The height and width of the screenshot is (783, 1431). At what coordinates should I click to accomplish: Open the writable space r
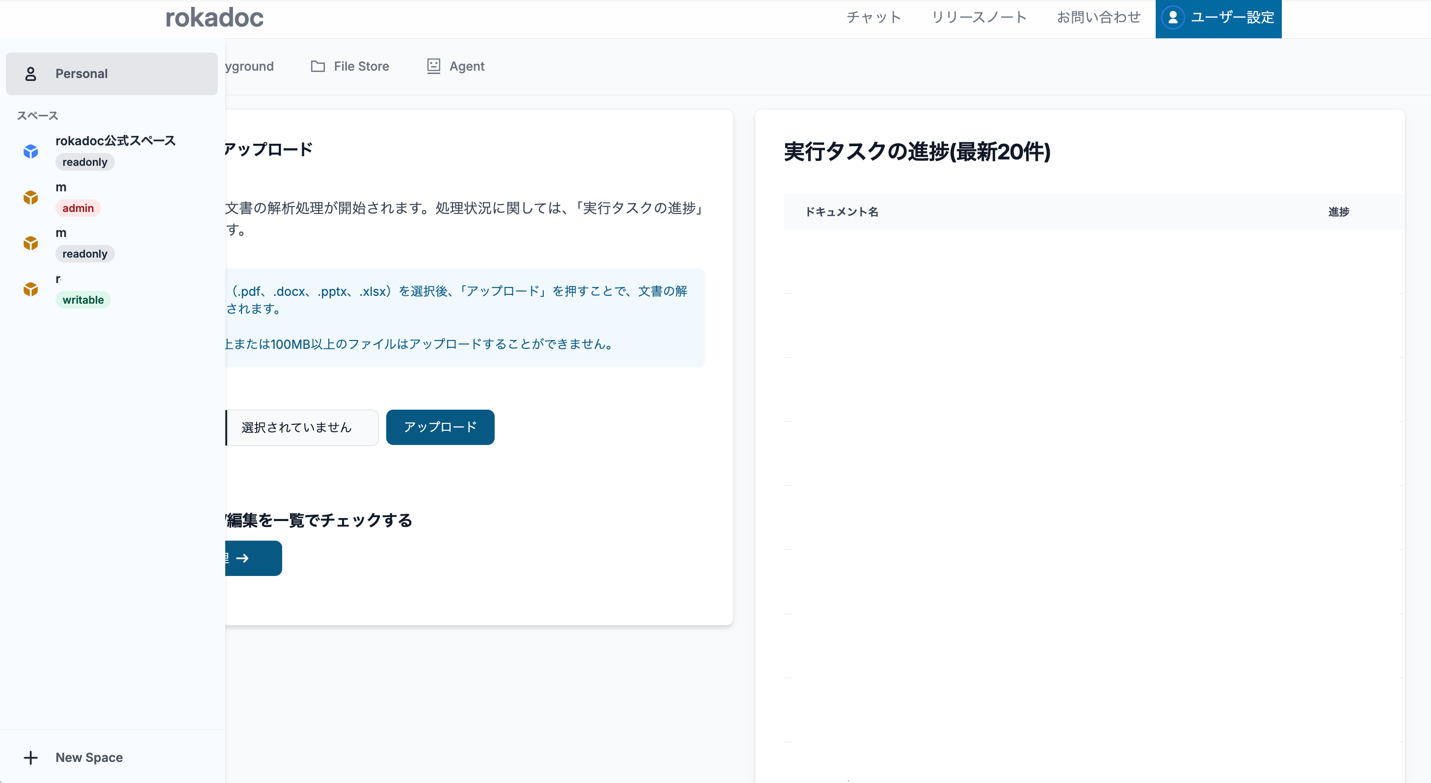coord(111,289)
